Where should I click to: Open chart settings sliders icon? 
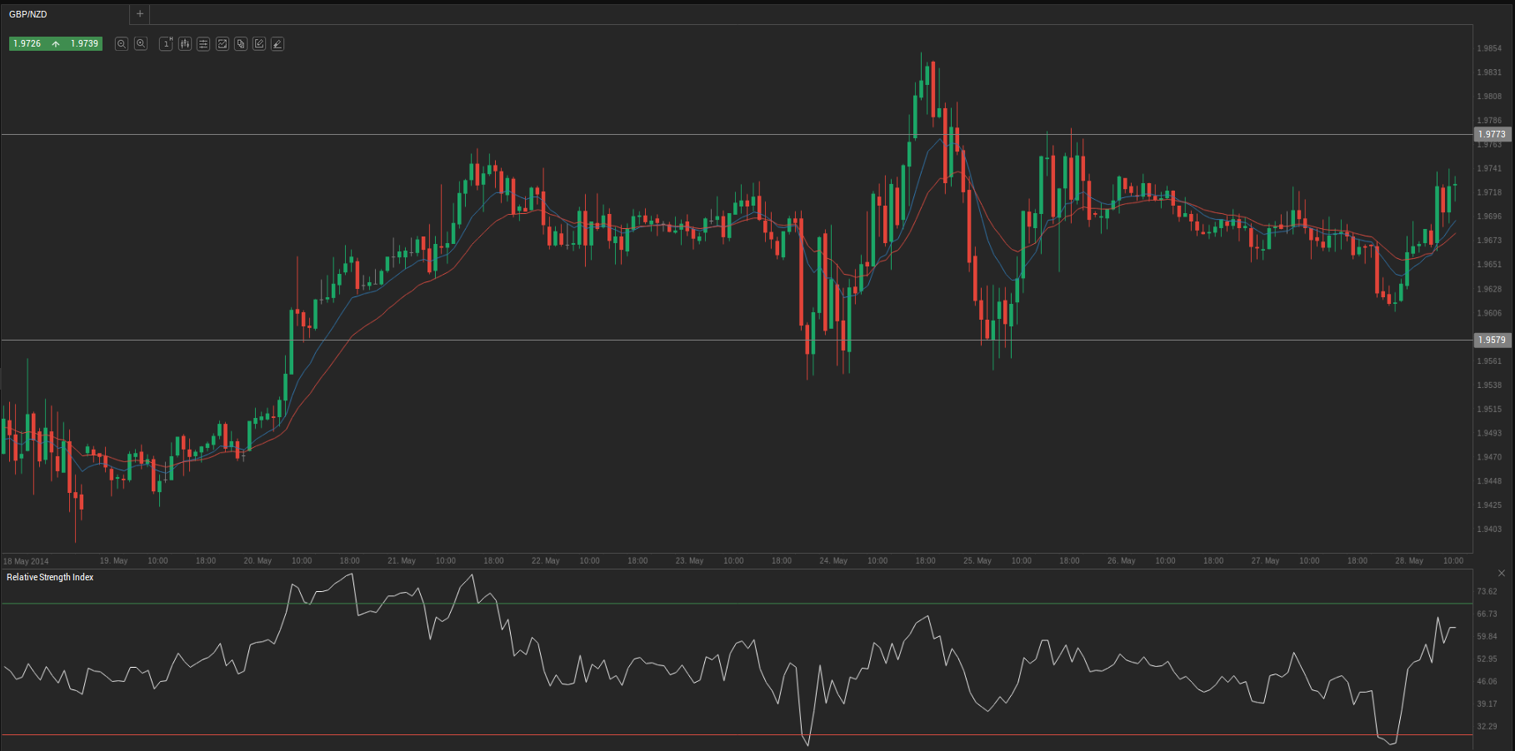pyautogui.click(x=203, y=44)
